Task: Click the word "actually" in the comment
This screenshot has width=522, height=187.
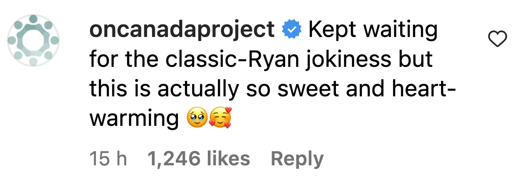Action: [x=198, y=90]
